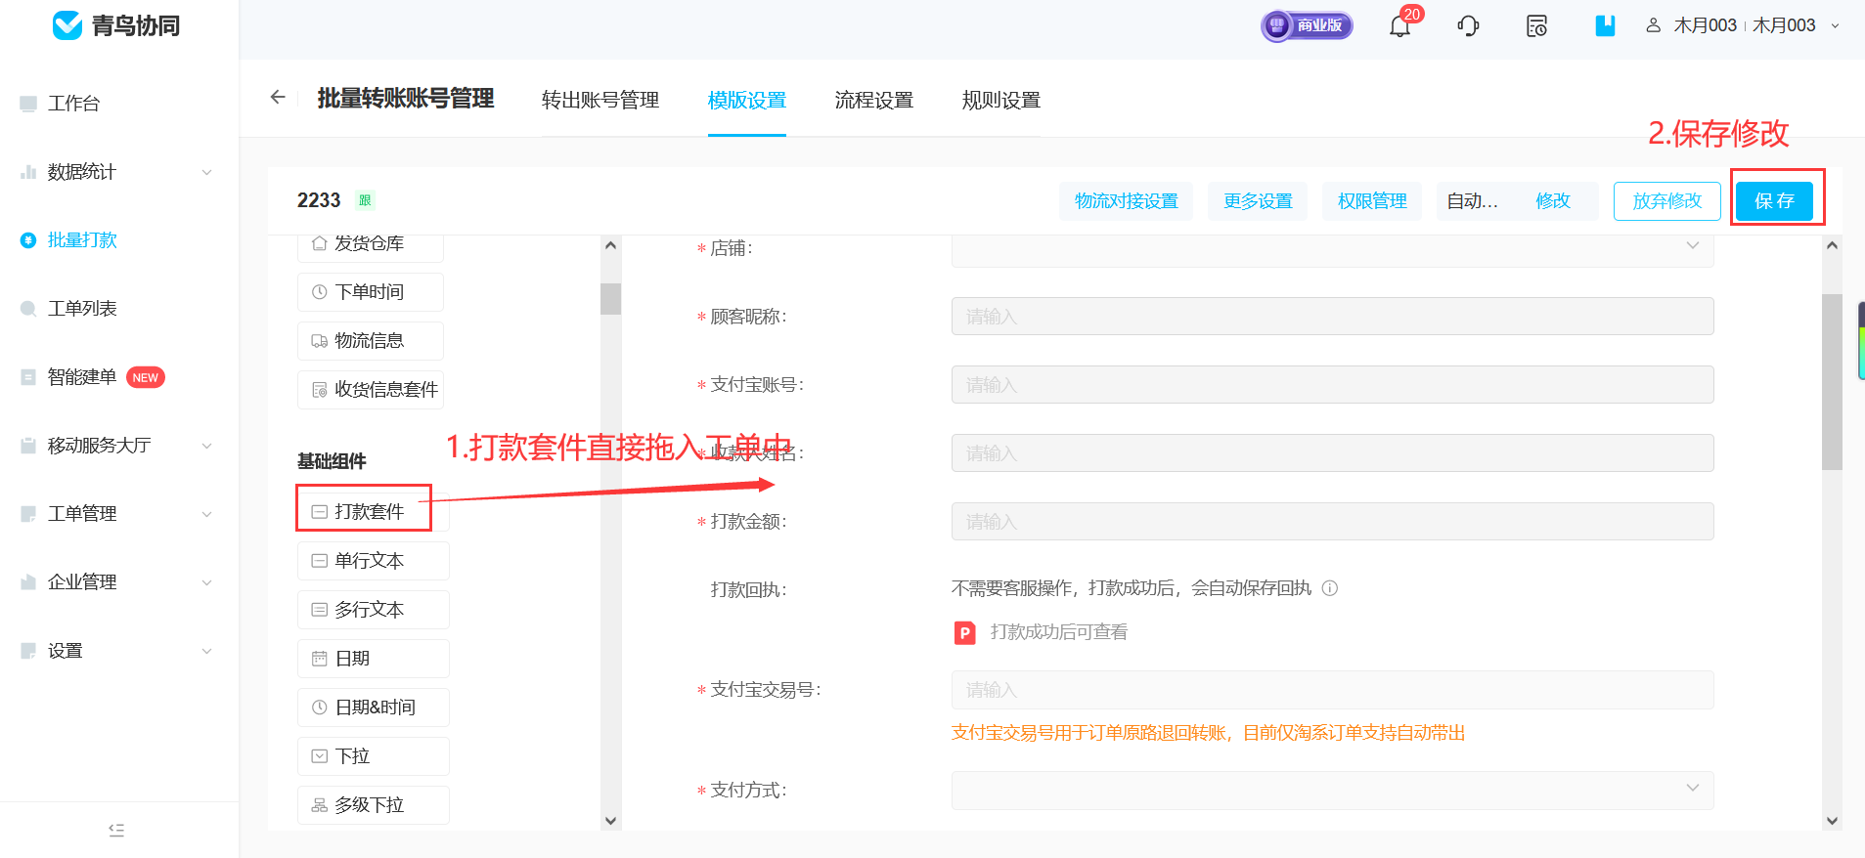Click the 支付宝账号 input field
The width and height of the screenshot is (1865, 858).
1332,385
